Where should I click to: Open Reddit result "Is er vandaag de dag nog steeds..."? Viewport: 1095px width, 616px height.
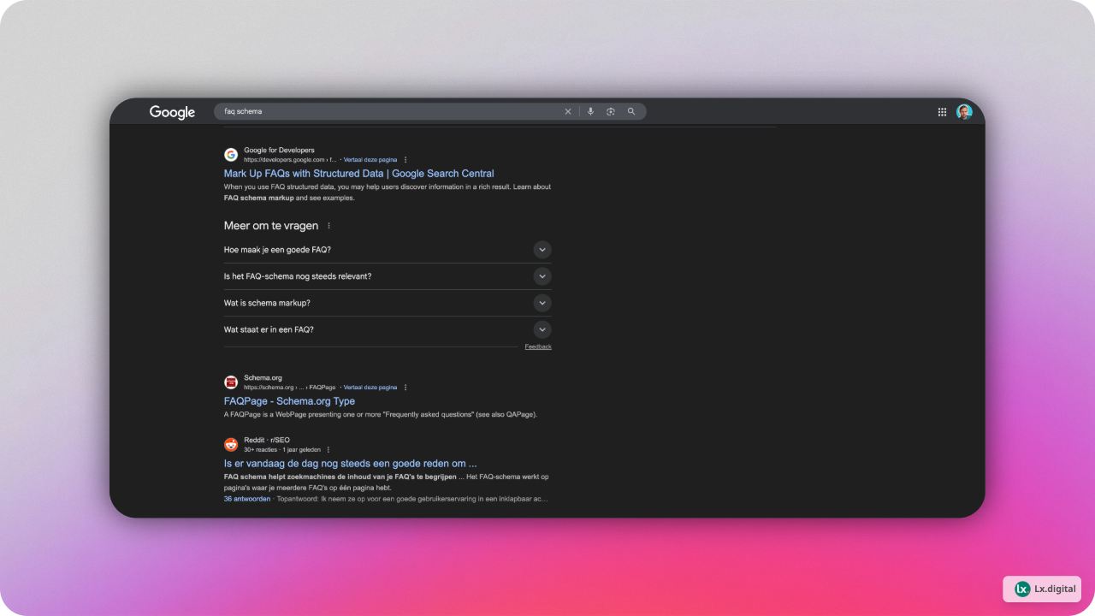(x=350, y=464)
